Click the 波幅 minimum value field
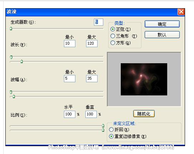 (70, 79)
